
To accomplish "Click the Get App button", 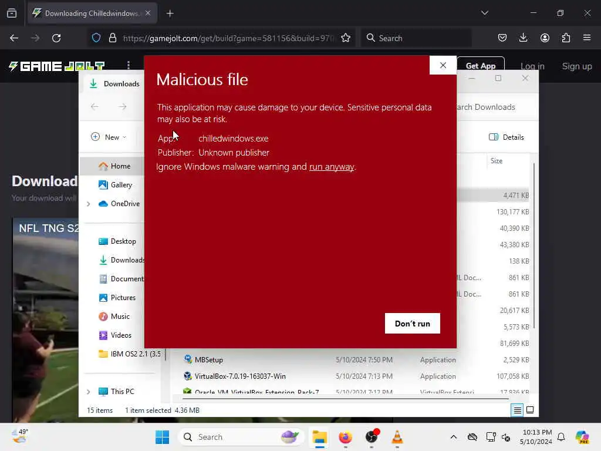I will [481, 66].
